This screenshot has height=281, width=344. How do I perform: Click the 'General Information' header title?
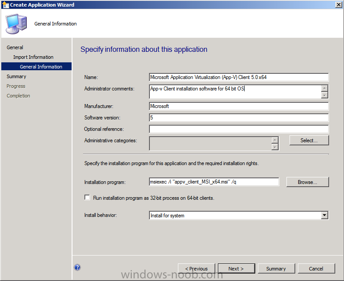(55, 24)
